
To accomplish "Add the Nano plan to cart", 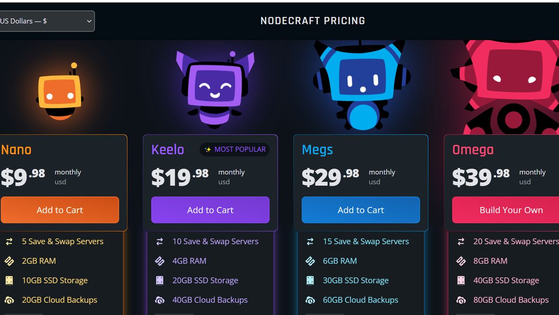I will tap(60, 210).
